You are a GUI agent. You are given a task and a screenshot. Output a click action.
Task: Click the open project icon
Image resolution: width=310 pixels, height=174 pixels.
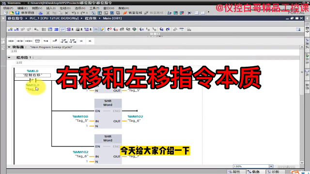tap(12, 13)
